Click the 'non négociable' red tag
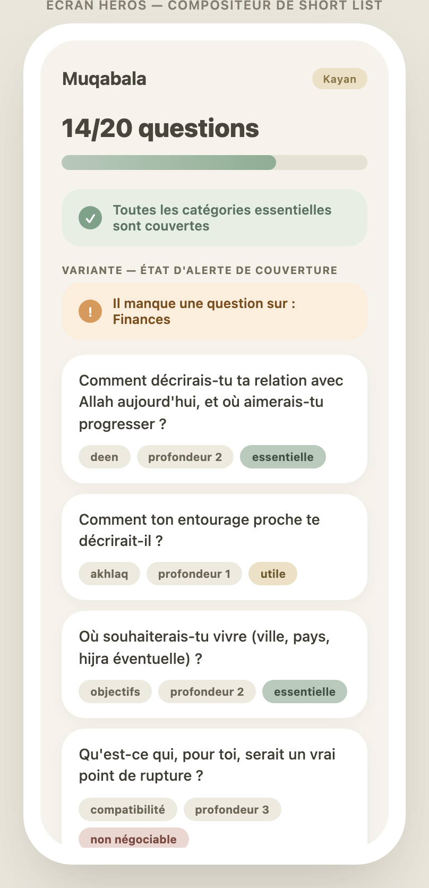Viewport: 429px width, 888px height. tap(134, 838)
